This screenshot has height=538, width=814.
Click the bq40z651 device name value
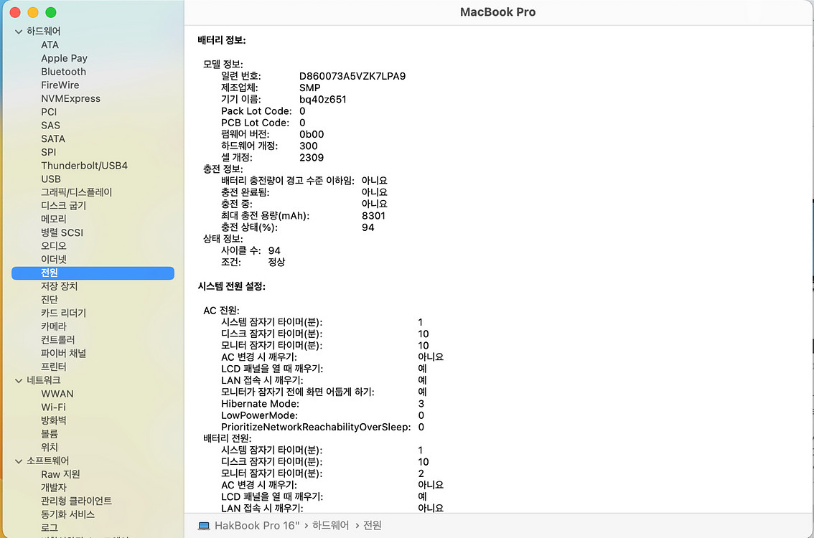(322, 100)
